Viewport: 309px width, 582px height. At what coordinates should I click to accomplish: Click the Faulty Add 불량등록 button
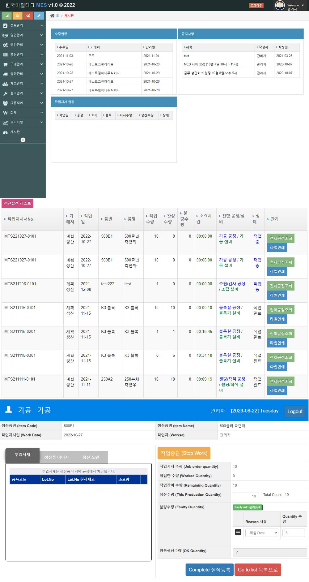pyautogui.click(x=248, y=507)
